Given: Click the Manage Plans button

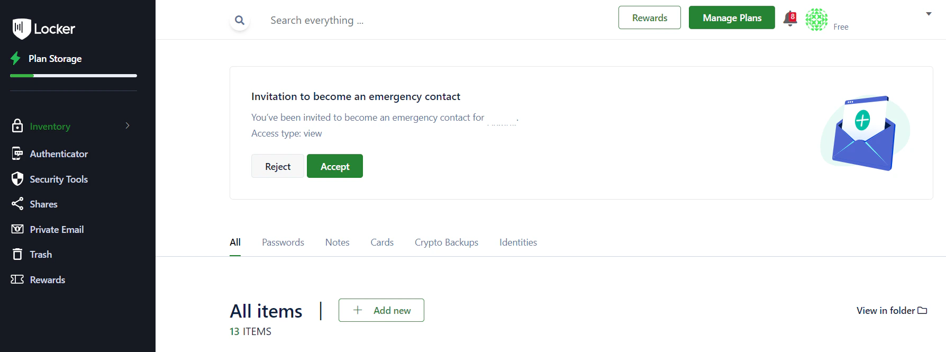Looking at the screenshot, I should (x=732, y=17).
